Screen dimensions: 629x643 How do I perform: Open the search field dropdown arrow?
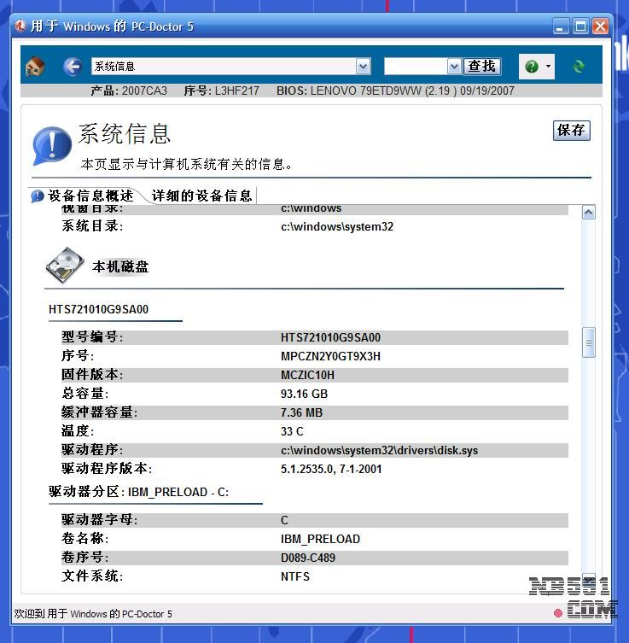[x=454, y=67]
